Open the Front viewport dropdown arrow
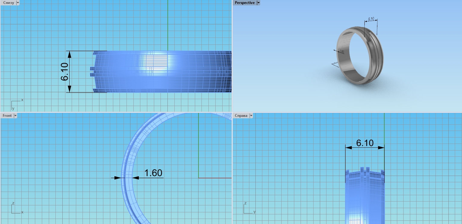The image size is (462, 224). point(15,116)
